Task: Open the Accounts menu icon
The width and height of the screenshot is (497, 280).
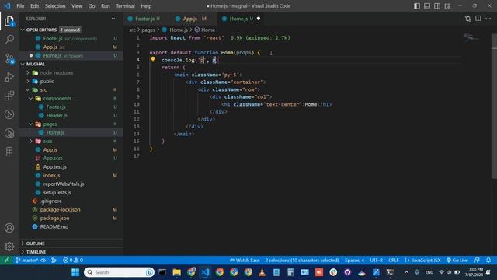Action: point(9,228)
